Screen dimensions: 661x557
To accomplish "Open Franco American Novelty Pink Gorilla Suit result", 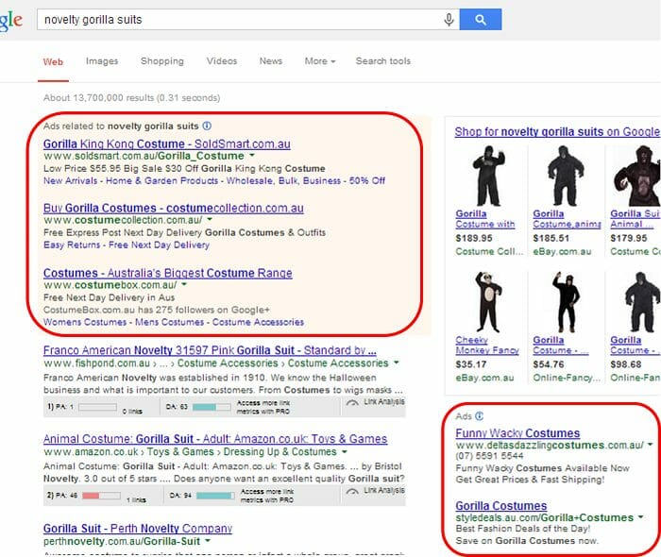I will pyautogui.click(x=210, y=350).
